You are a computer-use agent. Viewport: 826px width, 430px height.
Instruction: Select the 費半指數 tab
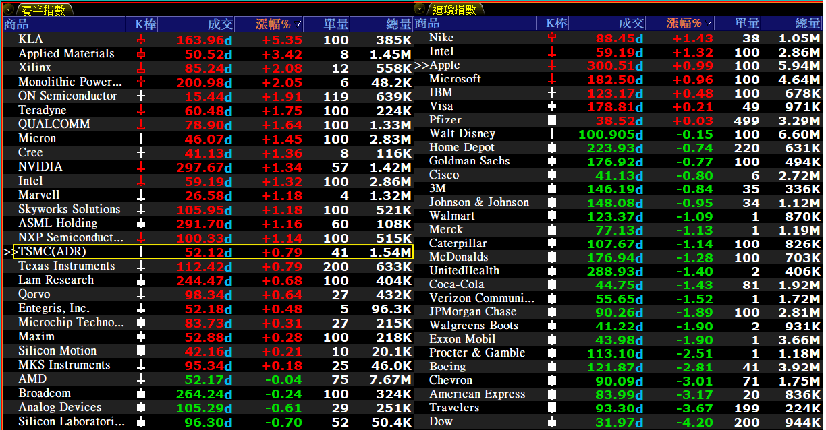pos(44,9)
